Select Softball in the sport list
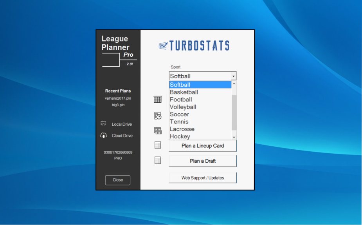Screen dimensions: 362x225 click(x=200, y=85)
